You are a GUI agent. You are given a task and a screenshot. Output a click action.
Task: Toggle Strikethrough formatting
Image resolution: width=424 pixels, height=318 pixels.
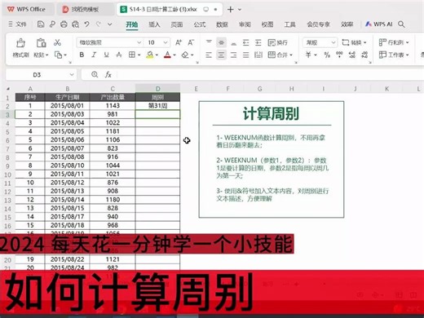click(119, 55)
